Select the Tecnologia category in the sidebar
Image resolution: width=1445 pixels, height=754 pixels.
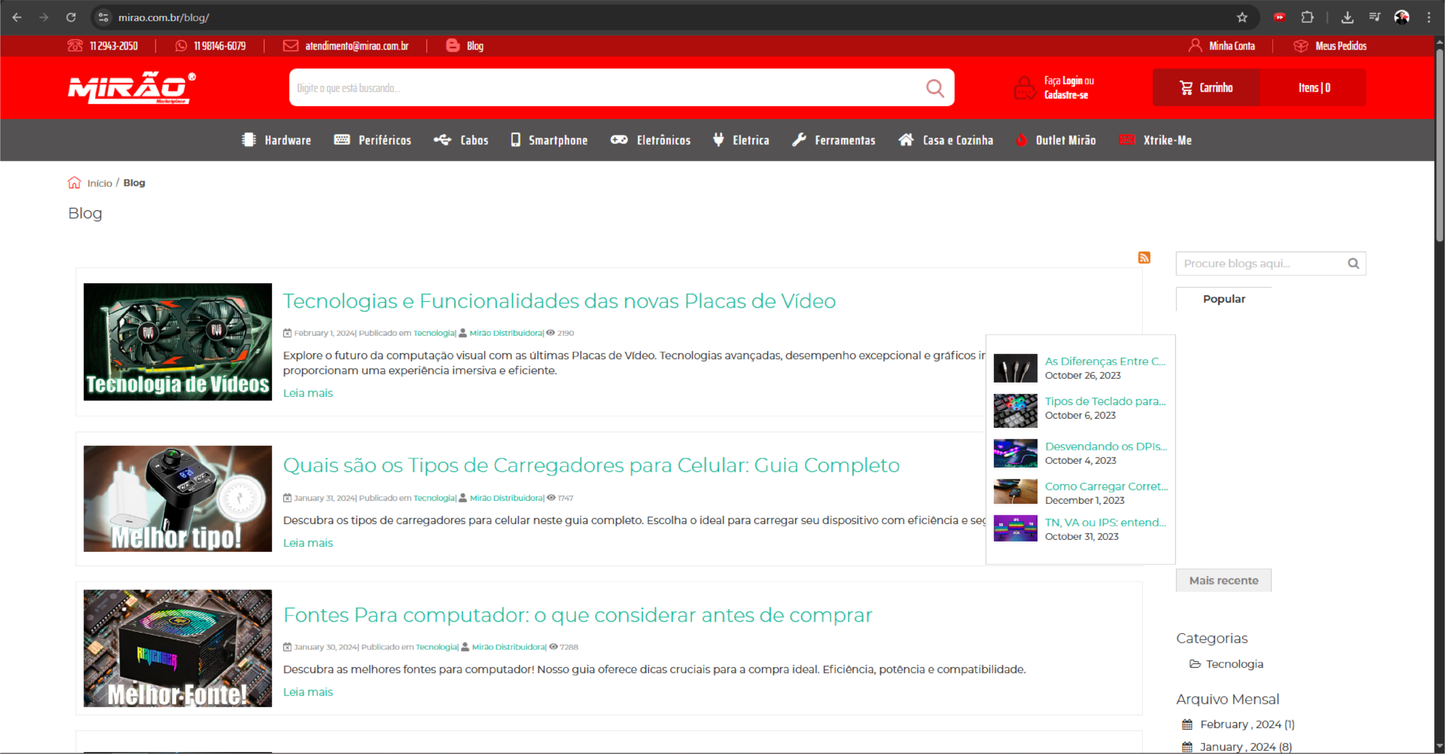point(1234,664)
